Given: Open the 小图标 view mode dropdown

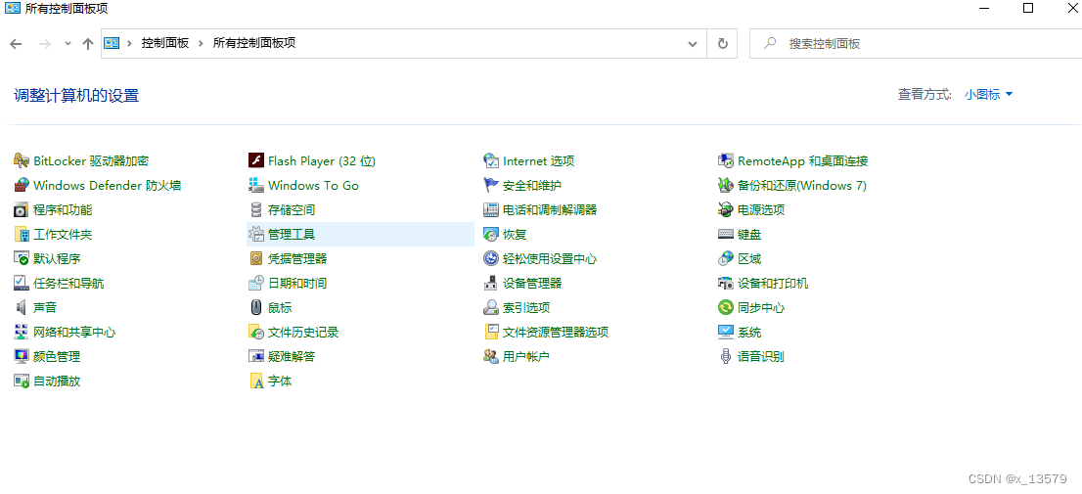Looking at the screenshot, I should click(988, 95).
